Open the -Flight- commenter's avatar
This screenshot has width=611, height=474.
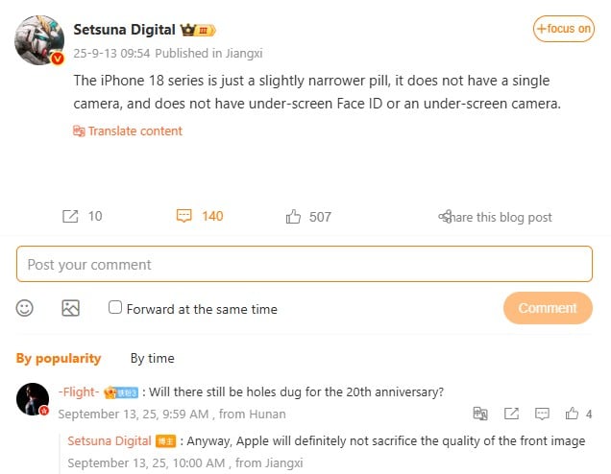click(34, 398)
